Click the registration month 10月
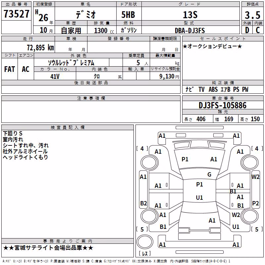This screenshot has width=265, height=265. tap(46, 30)
